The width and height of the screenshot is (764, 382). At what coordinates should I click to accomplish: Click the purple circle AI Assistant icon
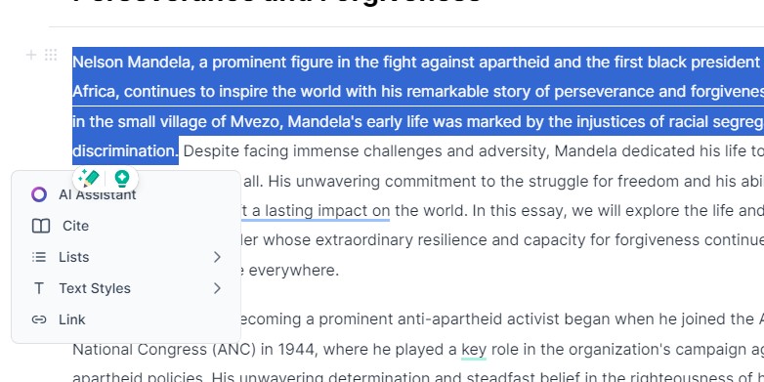coord(39,194)
